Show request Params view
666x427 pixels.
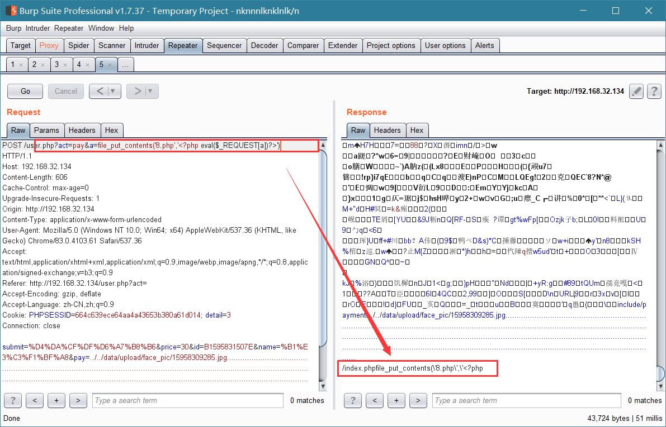pos(46,130)
